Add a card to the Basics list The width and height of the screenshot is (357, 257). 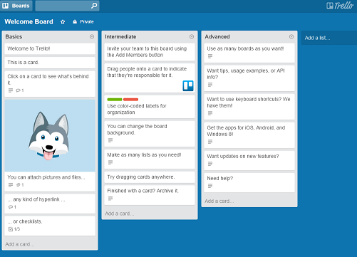pos(20,244)
